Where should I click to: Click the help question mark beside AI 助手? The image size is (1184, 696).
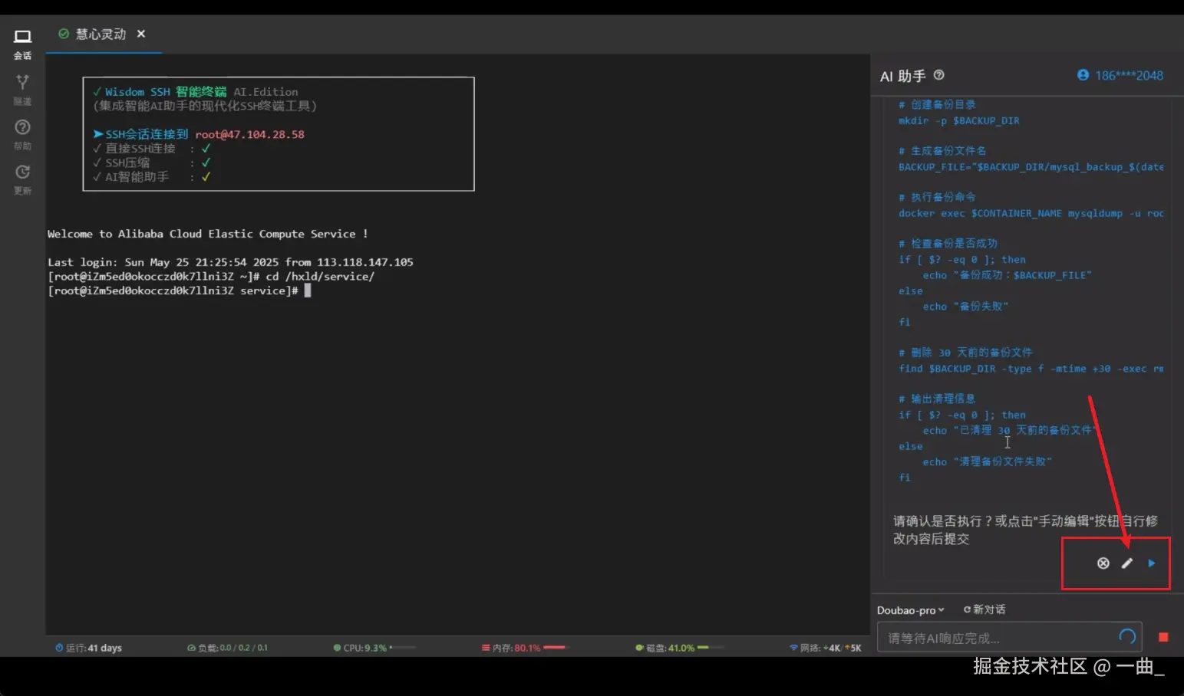click(x=938, y=75)
